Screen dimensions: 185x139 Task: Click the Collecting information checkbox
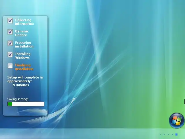pos(10,21)
